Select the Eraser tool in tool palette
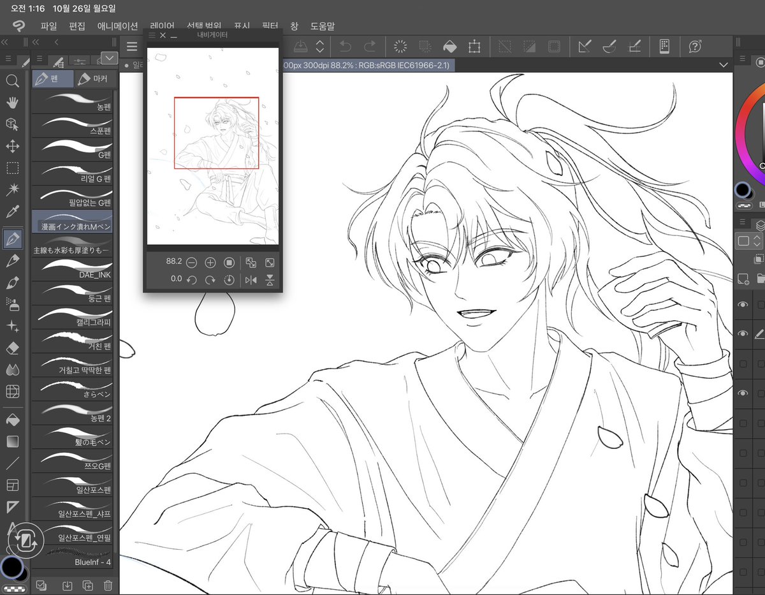 [x=12, y=348]
